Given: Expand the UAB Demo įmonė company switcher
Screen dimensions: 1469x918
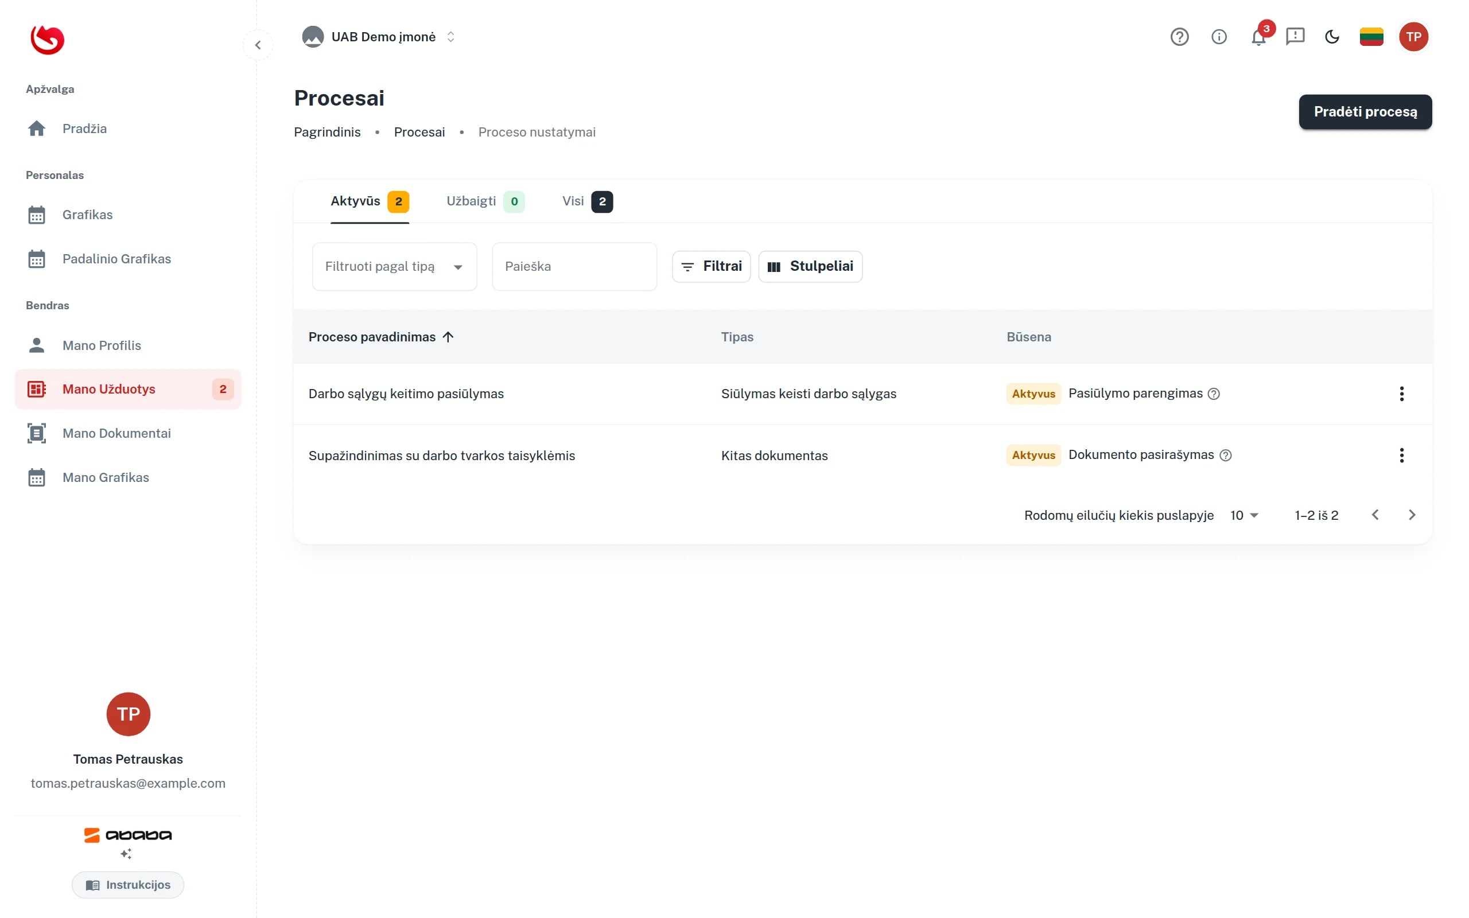Looking at the screenshot, I should coord(380,37).
